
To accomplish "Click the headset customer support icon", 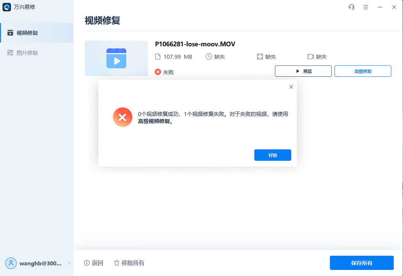I will (351, 7).
